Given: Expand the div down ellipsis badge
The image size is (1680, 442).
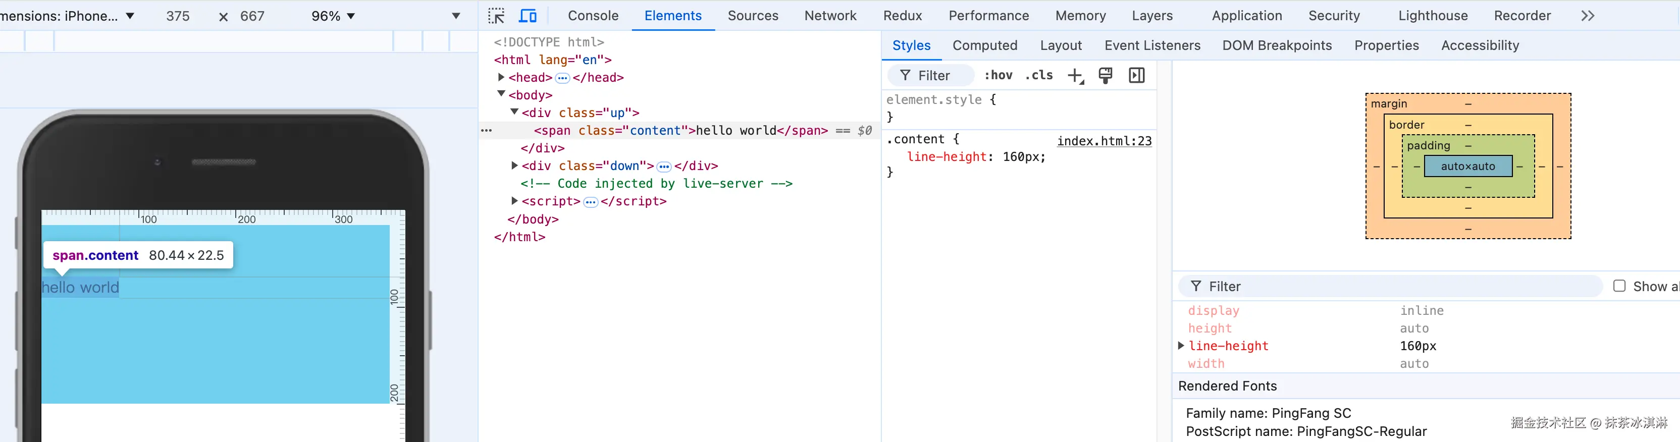Looking at the screenshot, I should pos(664,167).
